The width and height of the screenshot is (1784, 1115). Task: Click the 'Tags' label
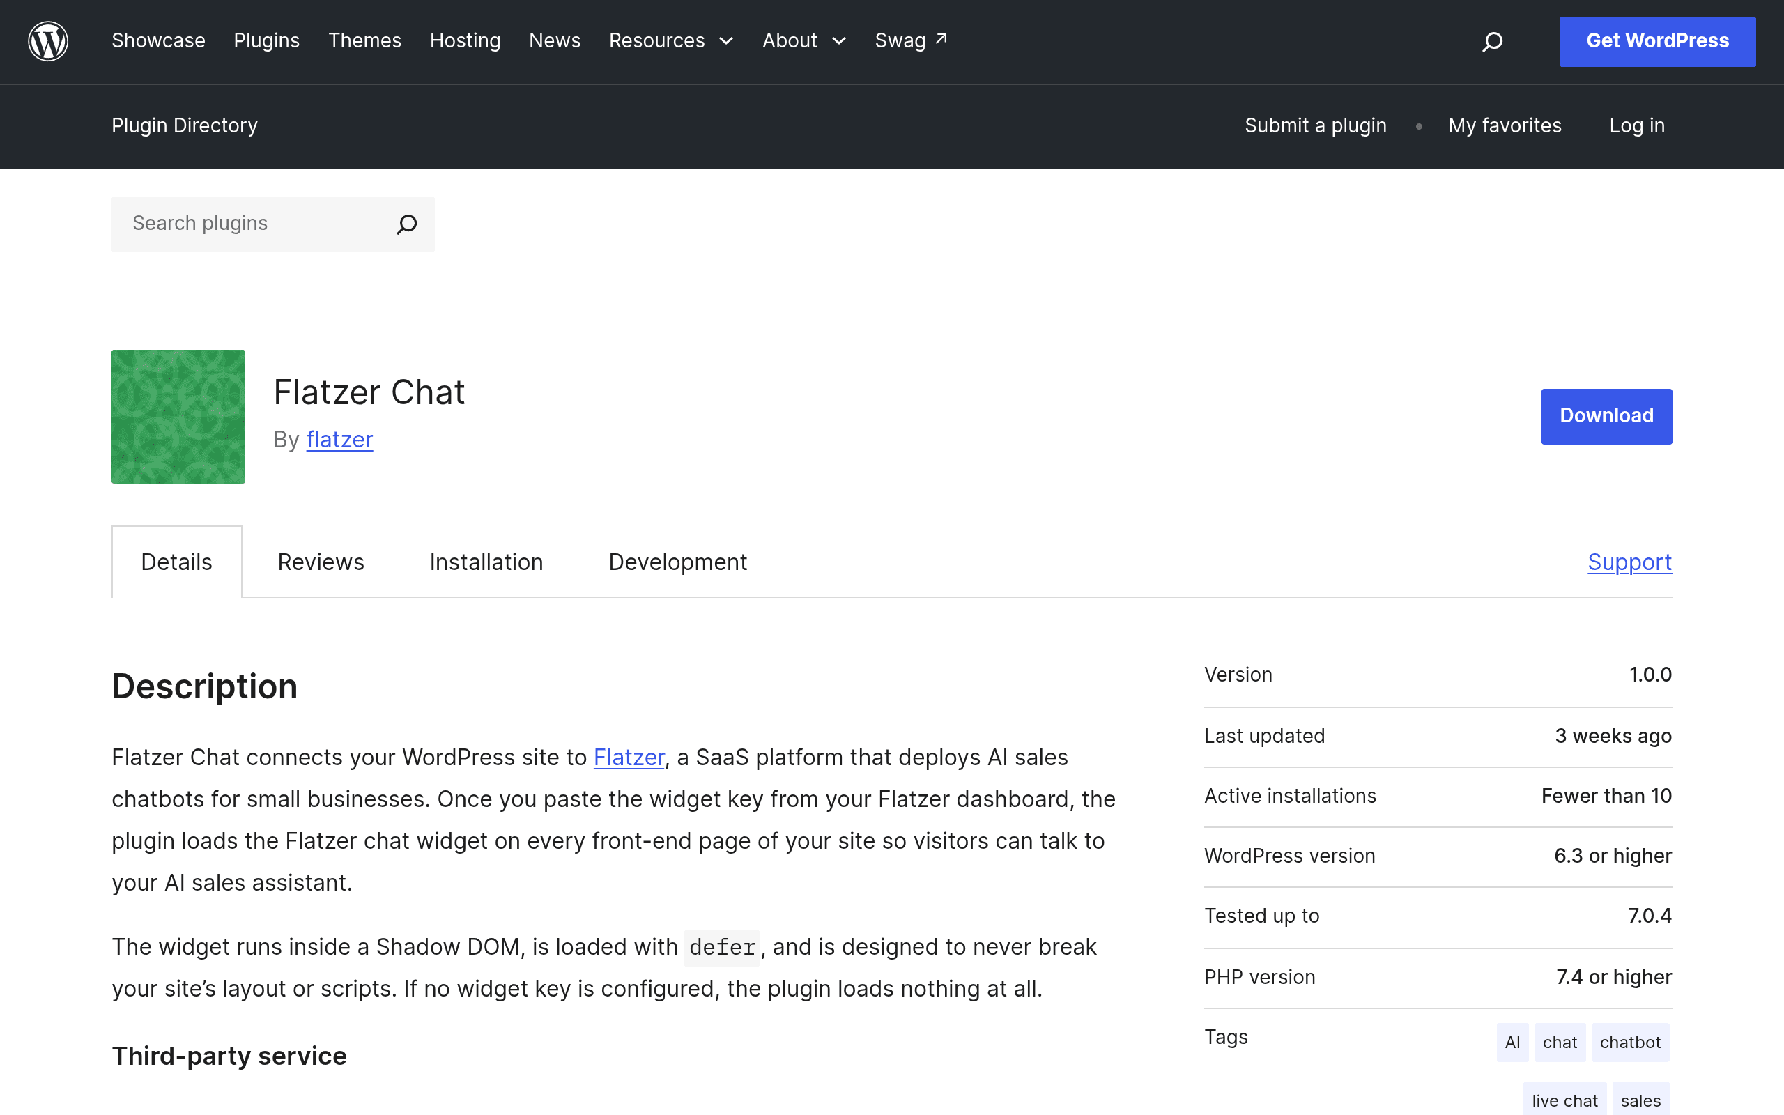coord(1226,1037)
